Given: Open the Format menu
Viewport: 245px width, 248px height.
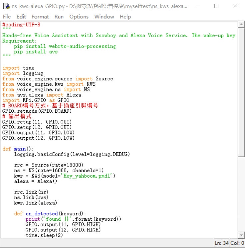Looking at the screenshot, I should coord(40,17).
